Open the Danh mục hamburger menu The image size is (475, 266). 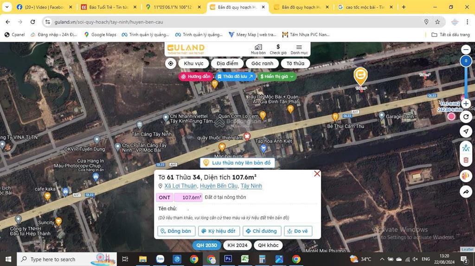click(299, 49)
